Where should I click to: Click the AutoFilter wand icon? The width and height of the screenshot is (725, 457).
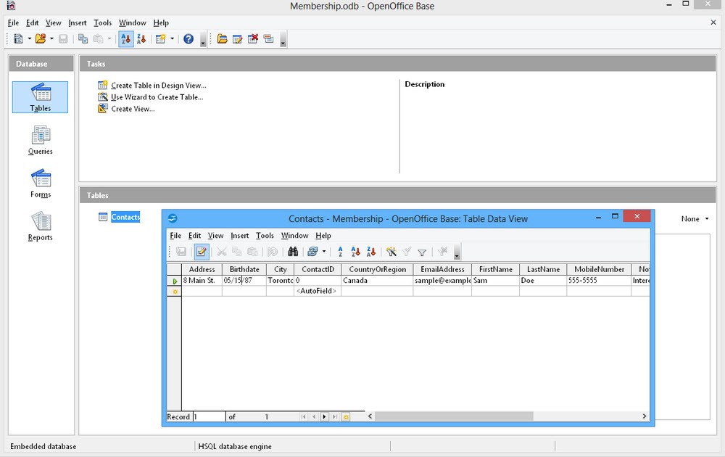click(x=391, y=252)
